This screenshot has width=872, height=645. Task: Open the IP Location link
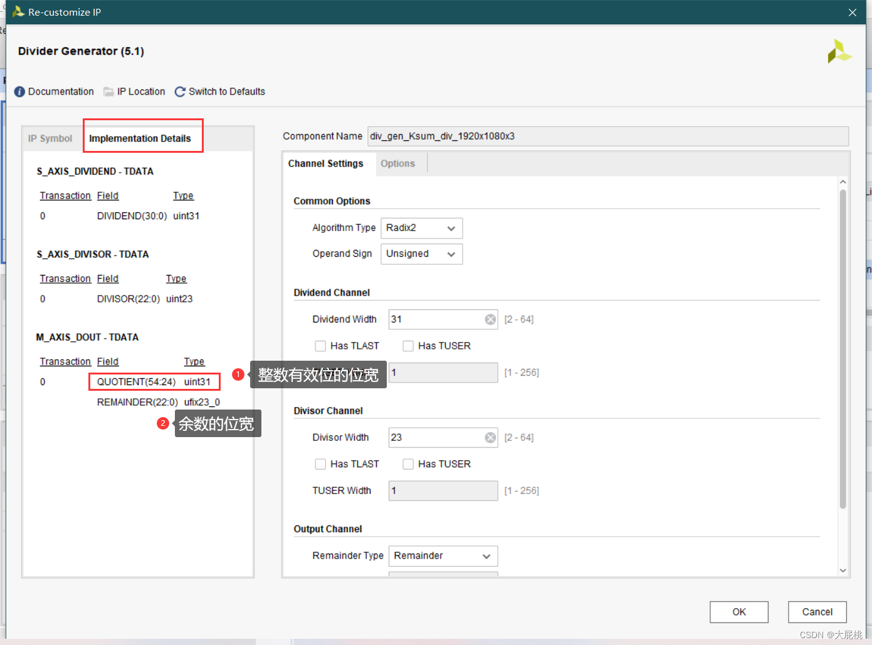141,91
